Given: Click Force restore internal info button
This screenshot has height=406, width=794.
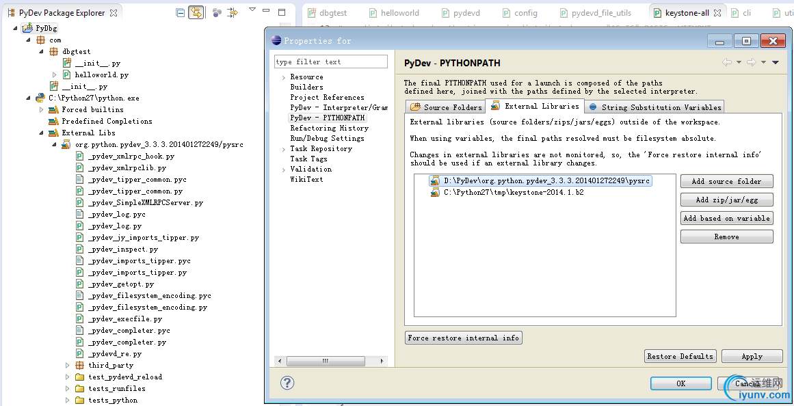Looking at the screenshot, I should pos(463,338).
